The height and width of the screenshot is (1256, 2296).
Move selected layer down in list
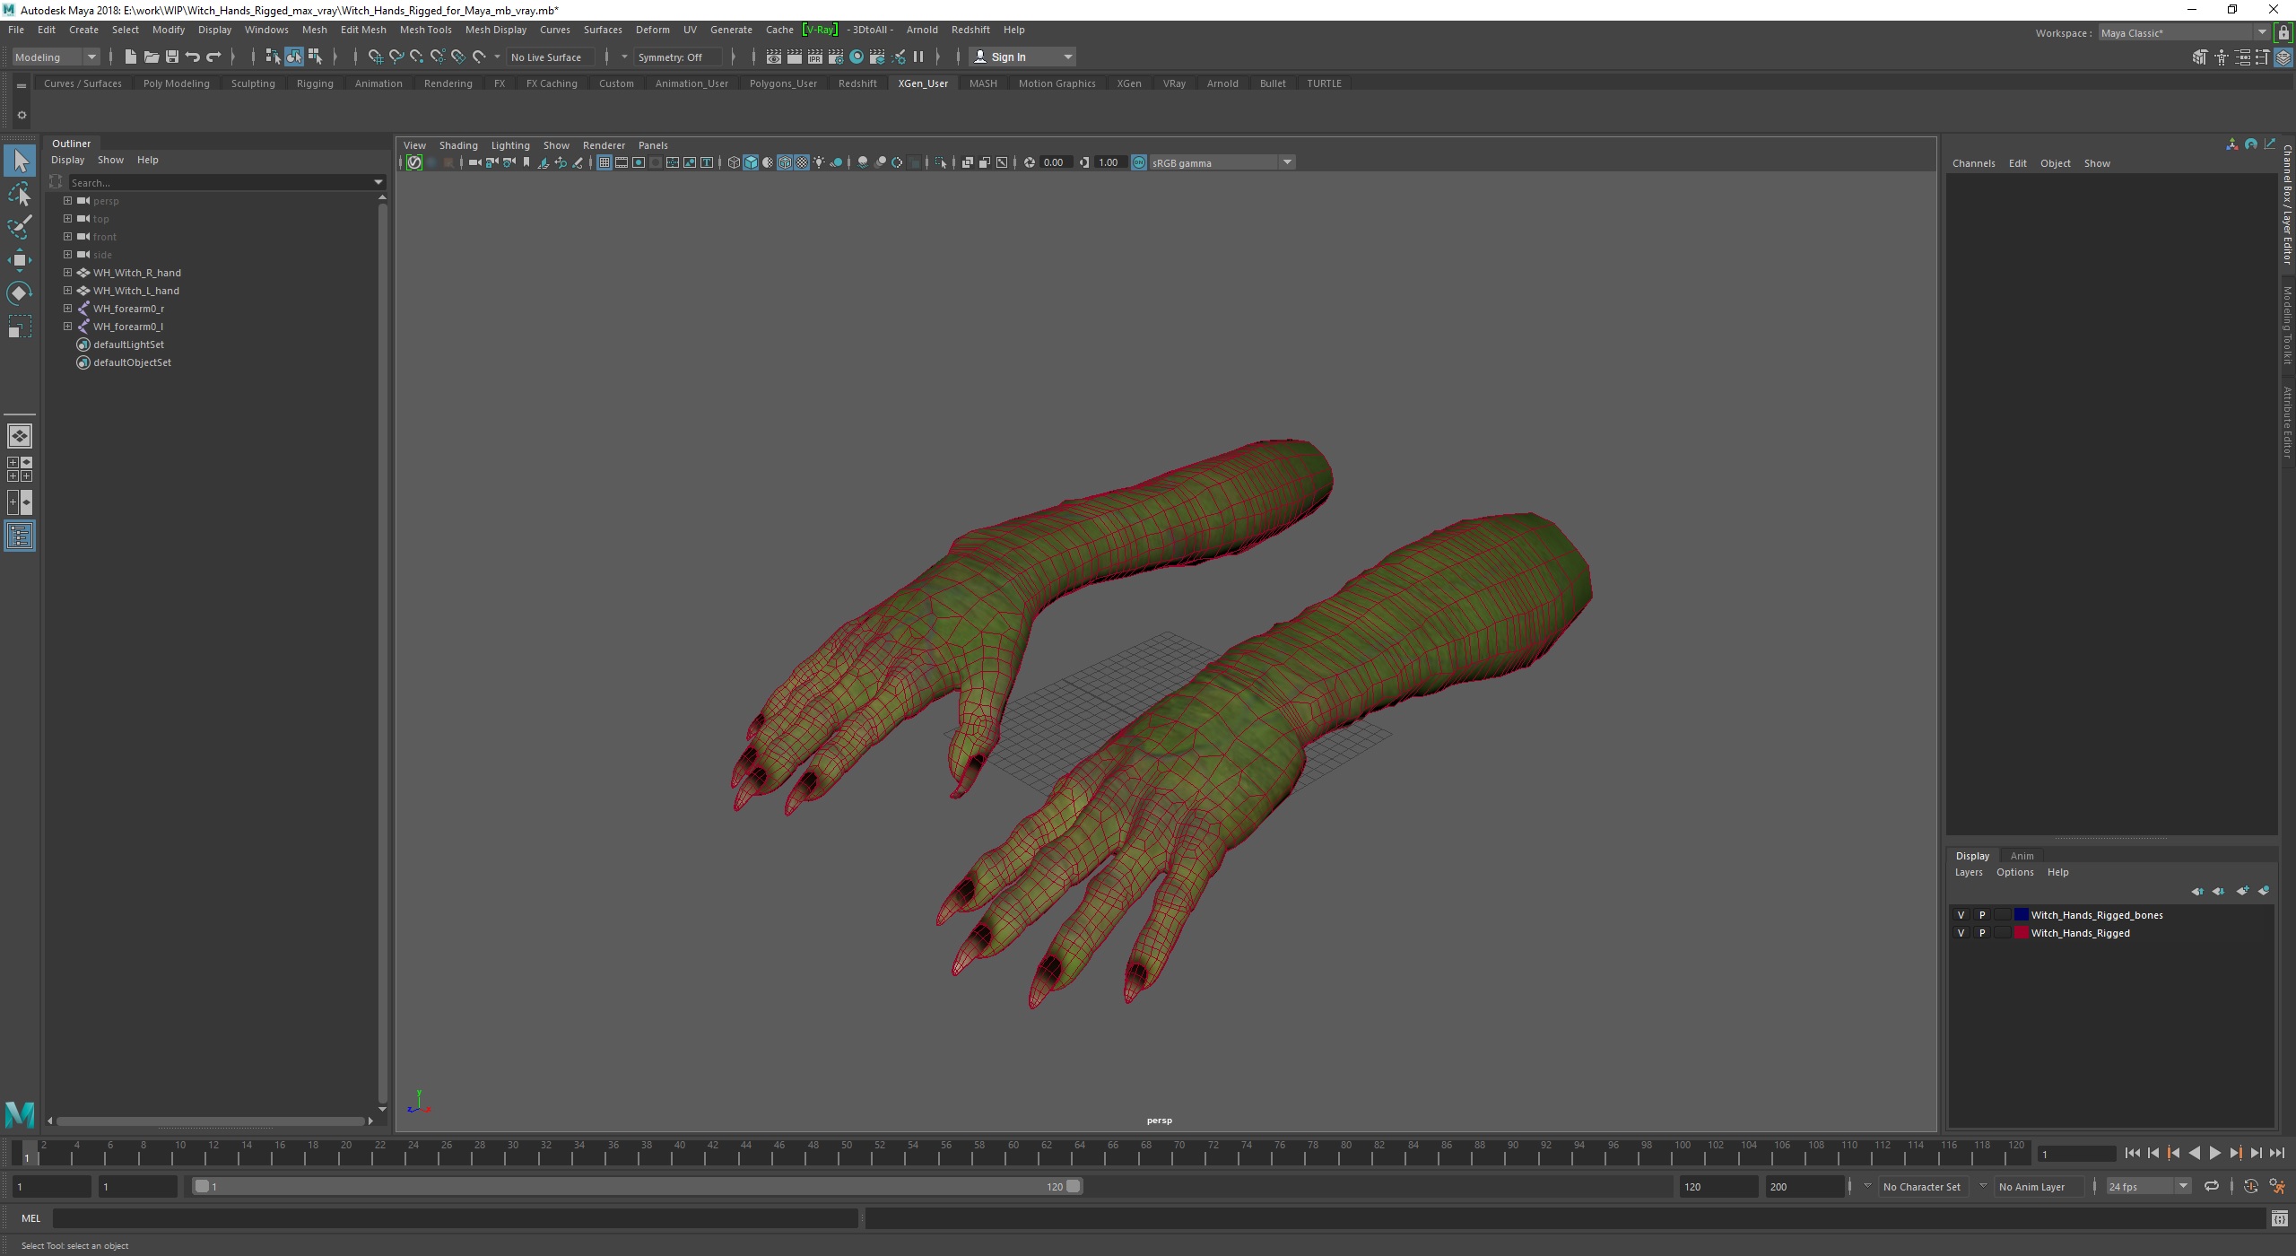click(2219, 891)
